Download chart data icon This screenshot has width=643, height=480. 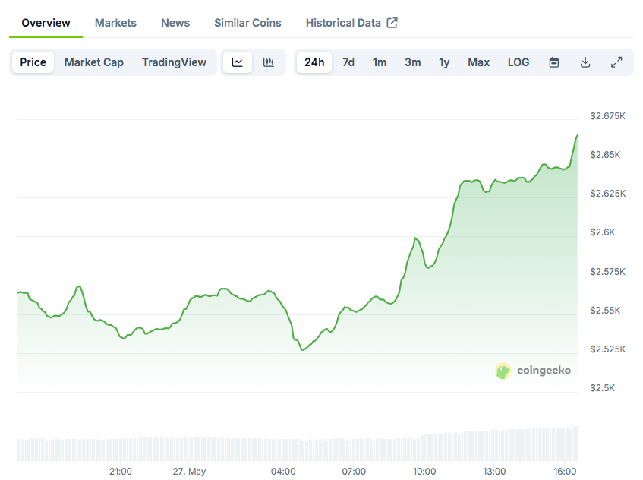click(x=585, y=62)
